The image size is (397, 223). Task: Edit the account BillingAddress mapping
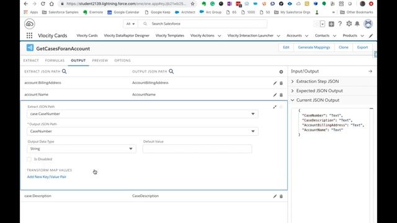point(275,83)
